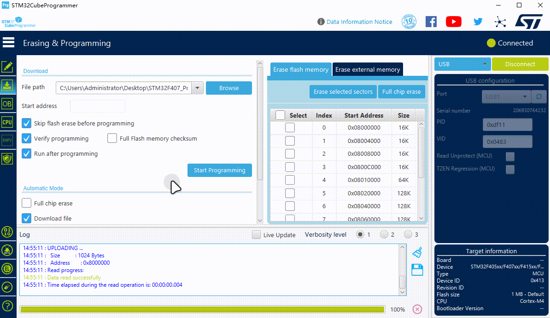Open the hamburger menu
The height and width of the screenshot is (318, 550).
pyautogui.click(x=8, y=43)
